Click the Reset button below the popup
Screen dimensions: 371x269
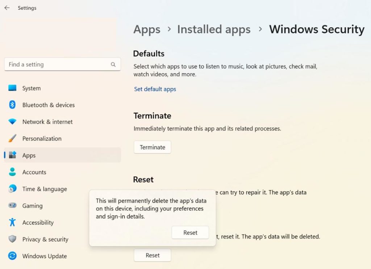pos(153,255)
